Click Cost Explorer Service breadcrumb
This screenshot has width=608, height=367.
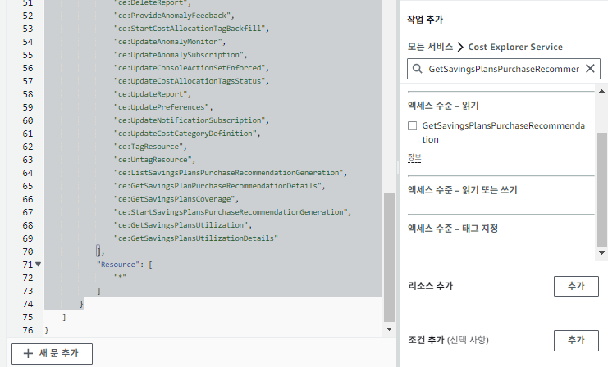(515, 47)
